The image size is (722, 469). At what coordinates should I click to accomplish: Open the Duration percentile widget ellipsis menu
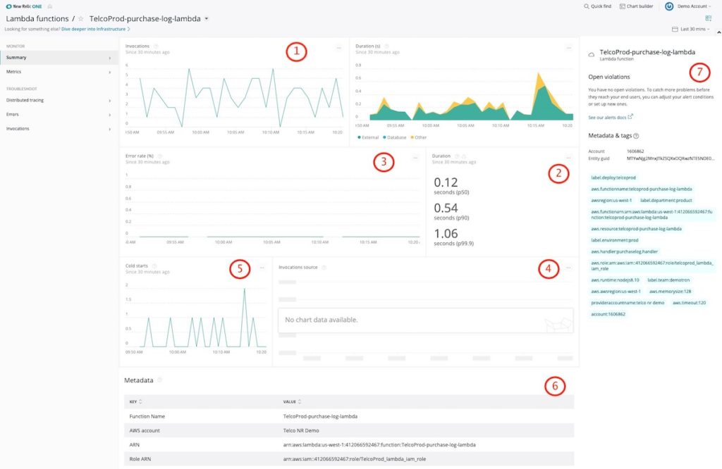(x=568, y=158)
